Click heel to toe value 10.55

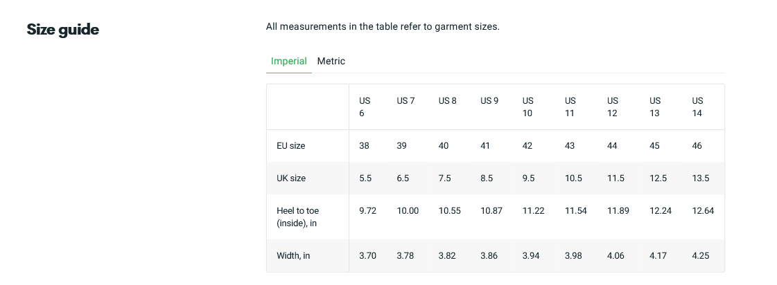[449, 211]
